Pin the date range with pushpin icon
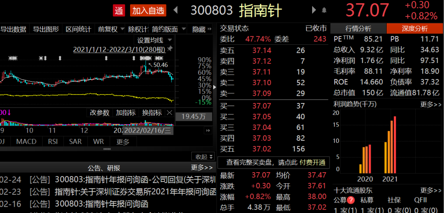This screenshot has height=213, width=444. [x=170, y=49]
